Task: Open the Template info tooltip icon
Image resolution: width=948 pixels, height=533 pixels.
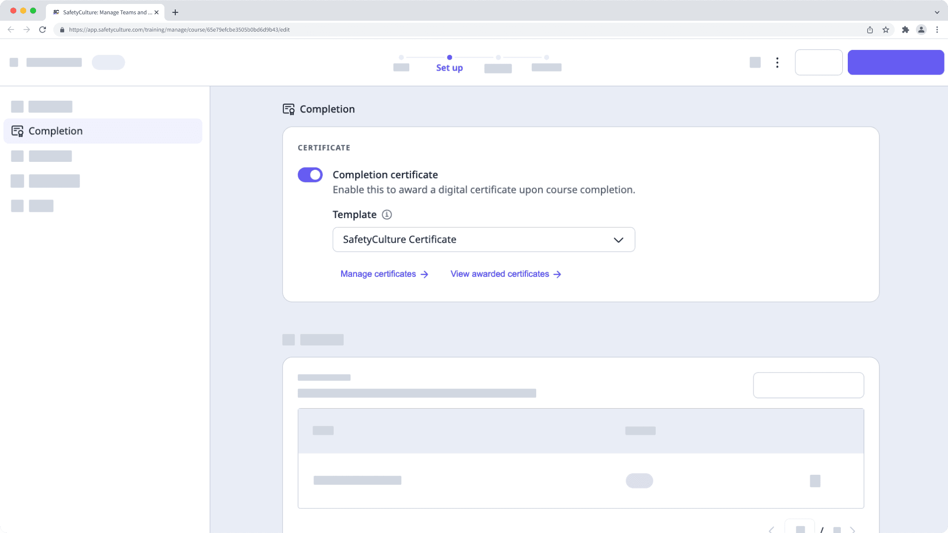Action: [x=387, y=215]
